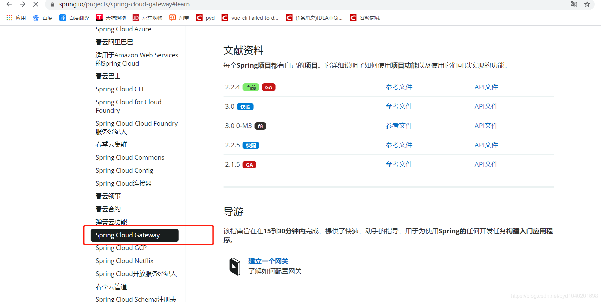Open Spring Cloud Config in sidebar
The width and height of the screenshot is (601, 302).
tap(124, 170)
